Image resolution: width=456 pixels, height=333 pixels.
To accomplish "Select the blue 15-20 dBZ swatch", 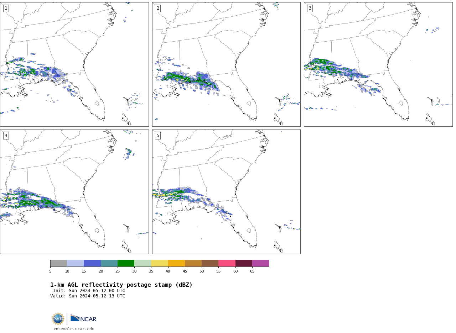I will click(x=92, y=263).
